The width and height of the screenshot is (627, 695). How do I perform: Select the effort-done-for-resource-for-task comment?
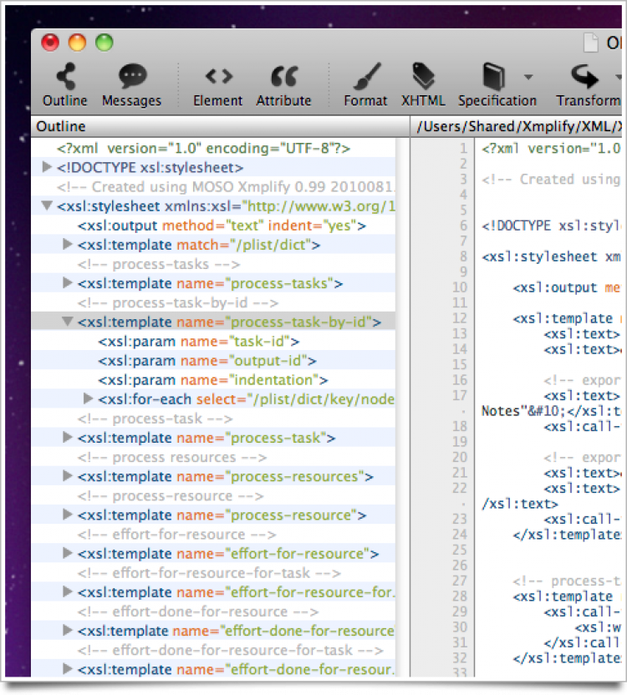(x=213, y=649)
